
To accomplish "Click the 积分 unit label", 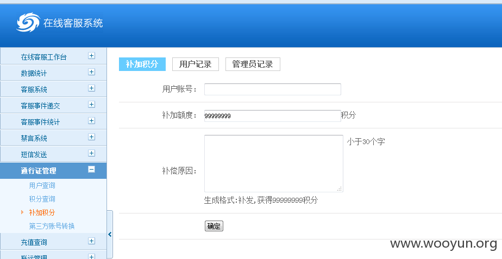I will 348,115.
